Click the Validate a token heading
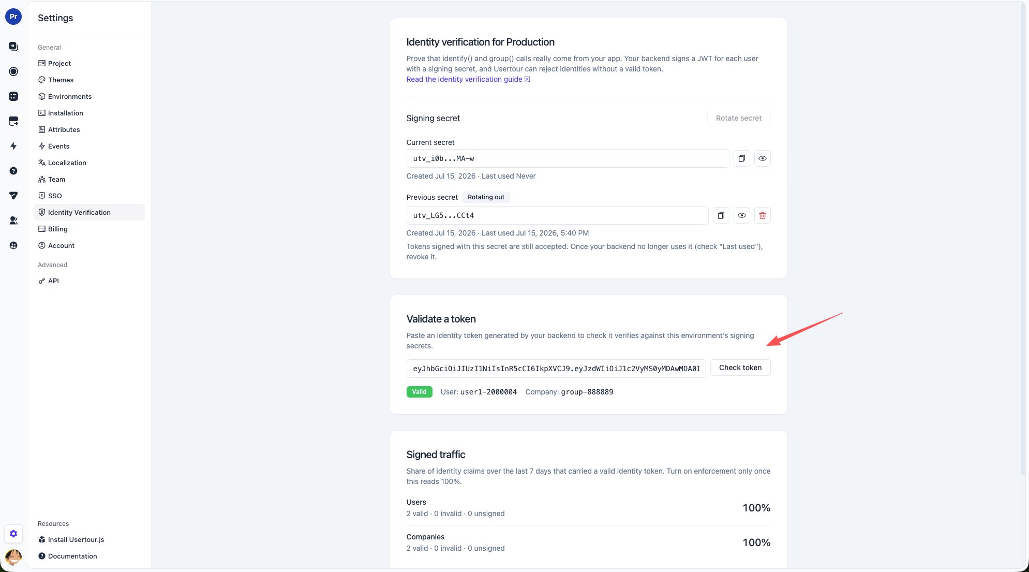Viewport: 1029px width, 572px height. 441,319
